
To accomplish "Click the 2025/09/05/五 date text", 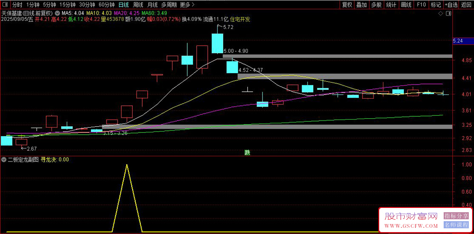I will (17, 19).
